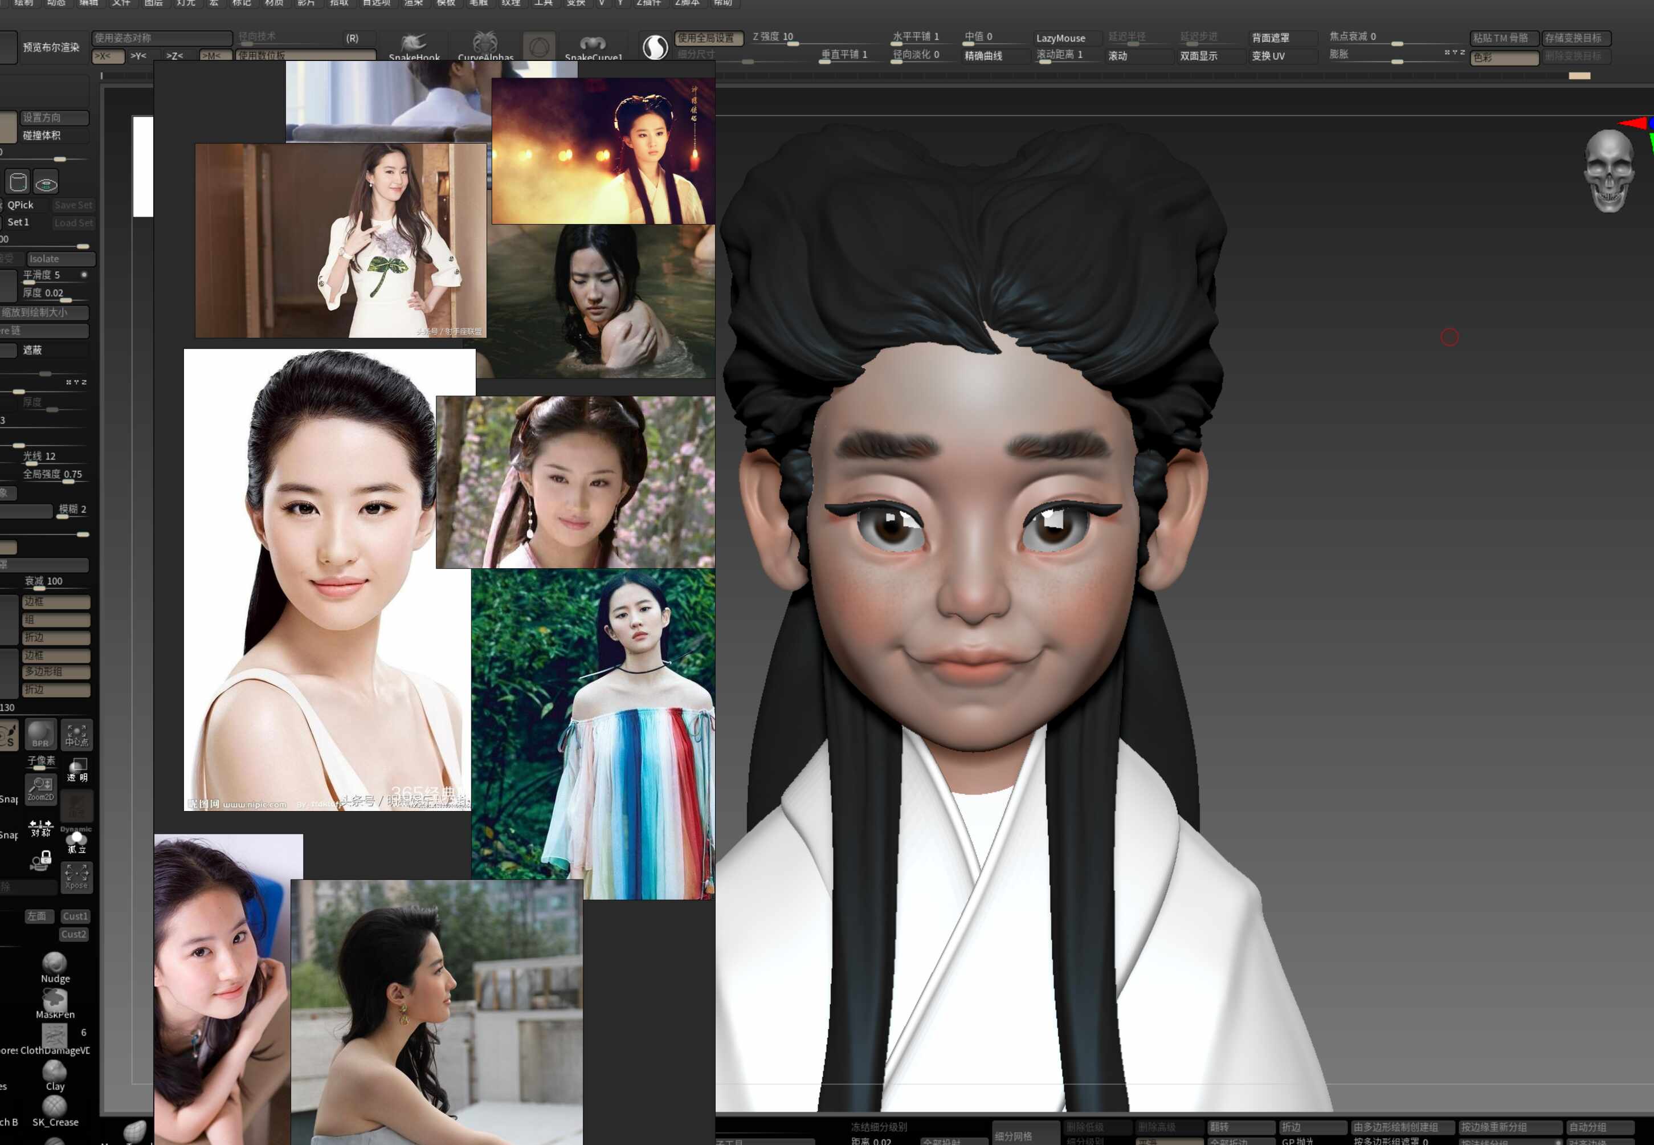
Task: Click 按边缘重新分组 button
Action: pos(1510,1127)
